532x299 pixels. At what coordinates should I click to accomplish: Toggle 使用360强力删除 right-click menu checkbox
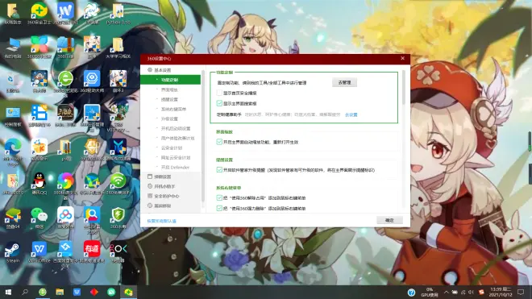point(219,208)
